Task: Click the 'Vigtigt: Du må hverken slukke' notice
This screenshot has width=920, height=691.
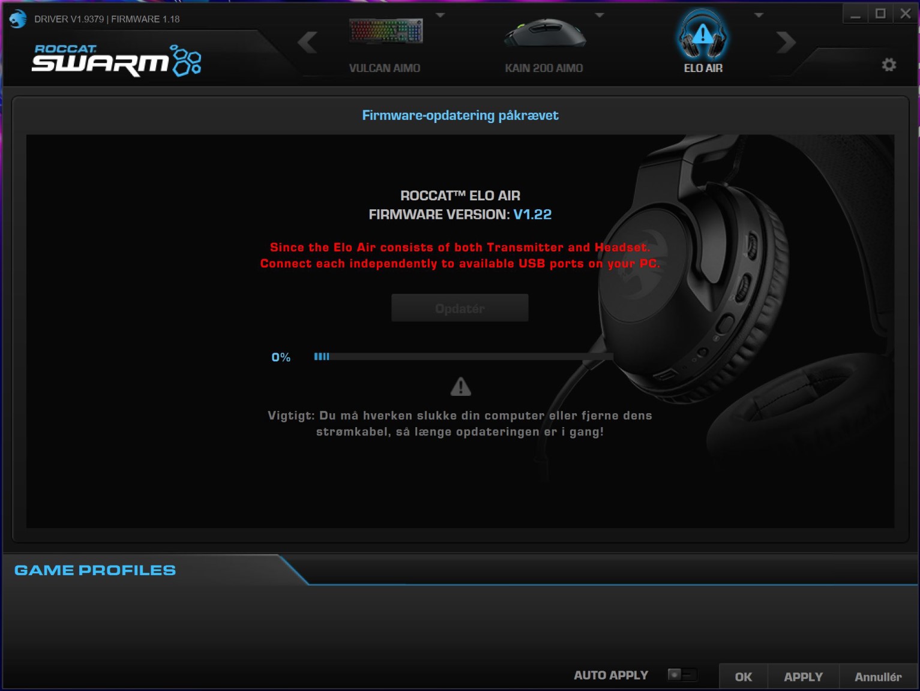Action: pos(460,423)
